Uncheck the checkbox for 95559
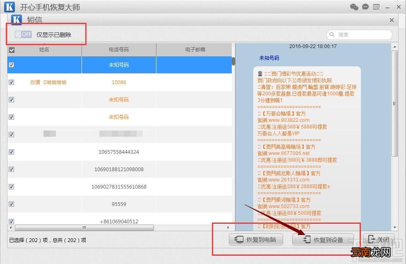This screenshot has height=264, width=406. point(12,204)
